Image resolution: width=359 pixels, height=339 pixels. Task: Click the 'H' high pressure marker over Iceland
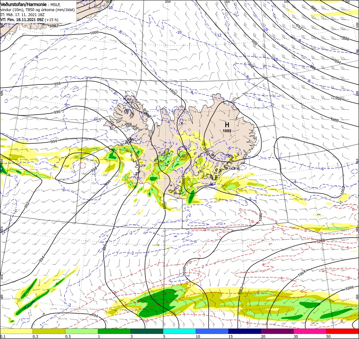[227, 125]
